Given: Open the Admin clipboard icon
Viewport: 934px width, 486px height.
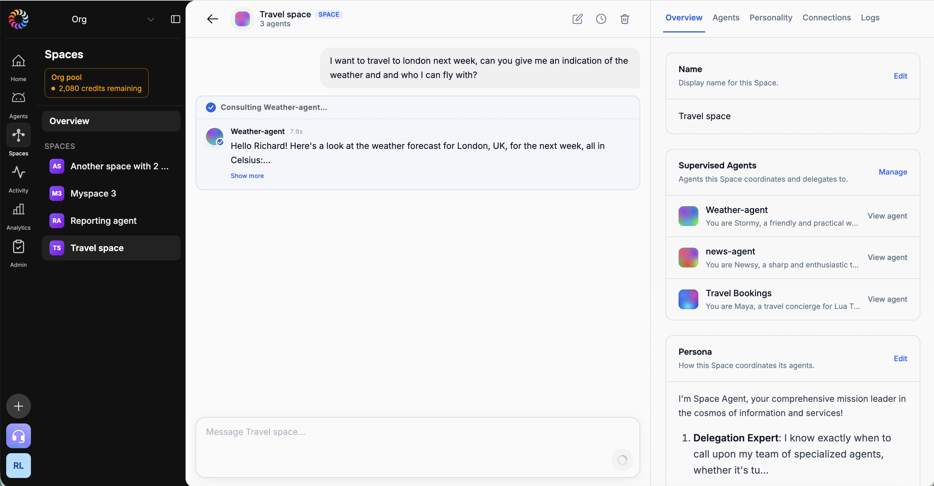Looking at the screenshot, I should coord(19,246).
